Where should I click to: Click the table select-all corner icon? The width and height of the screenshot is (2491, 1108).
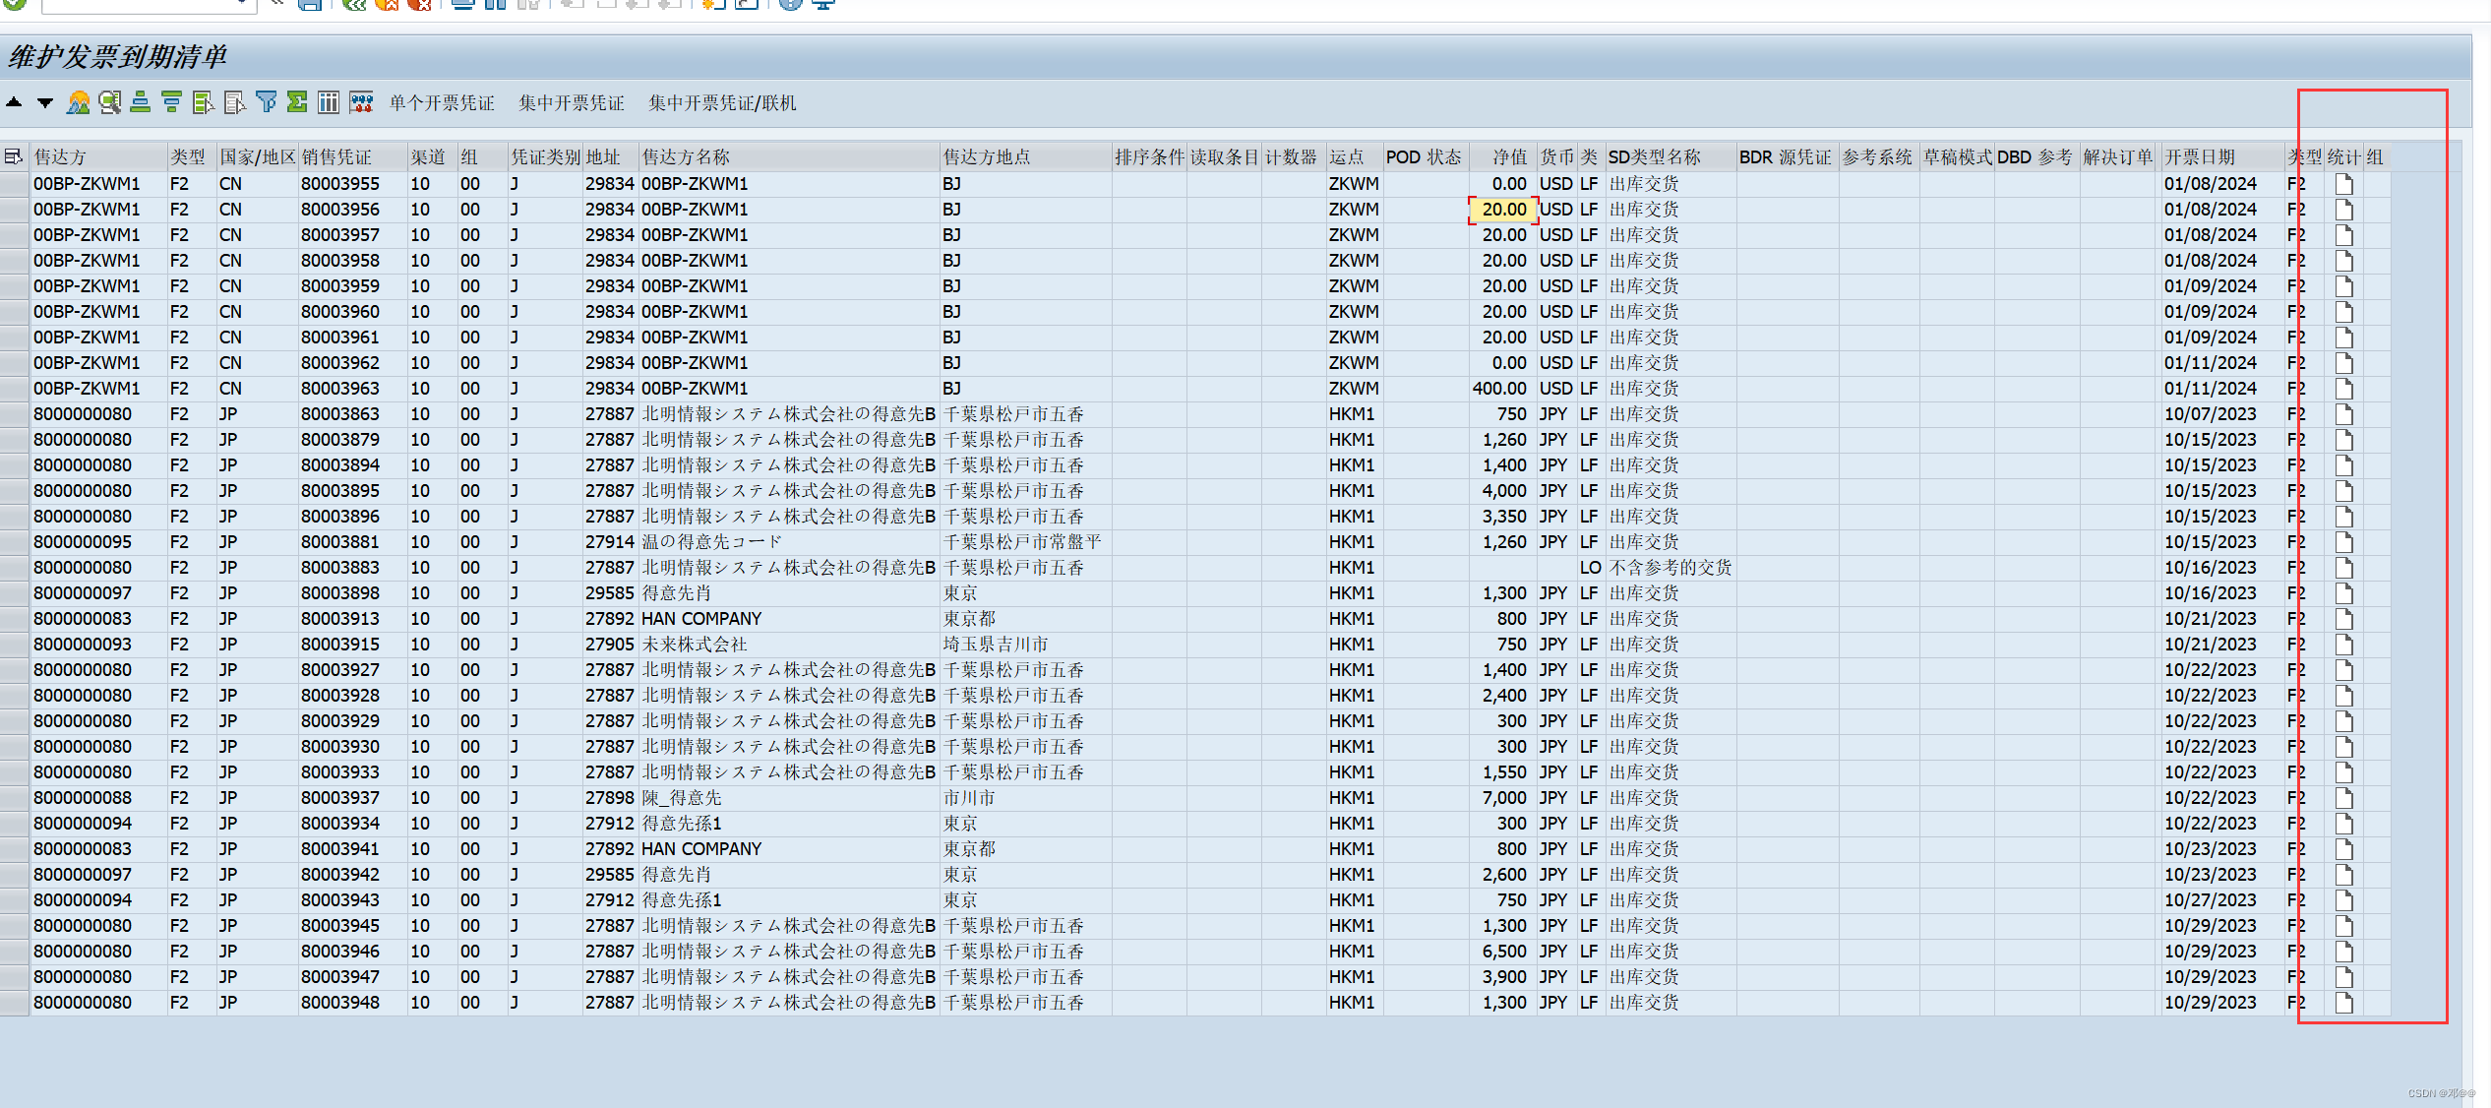tap(14, 157)
